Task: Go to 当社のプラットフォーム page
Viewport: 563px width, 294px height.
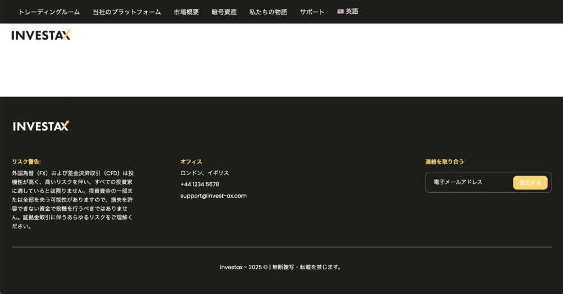Action: pyautogui.click(x=126, y=12)
